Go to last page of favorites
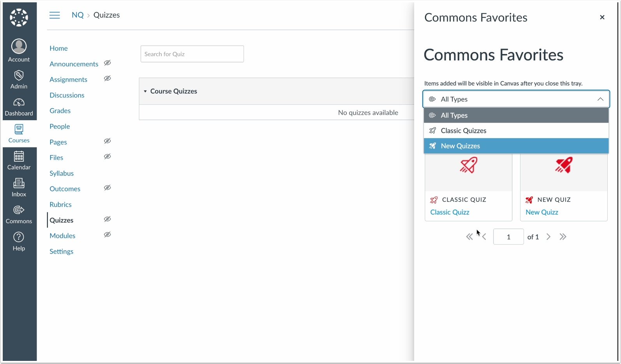 [563, 237]
